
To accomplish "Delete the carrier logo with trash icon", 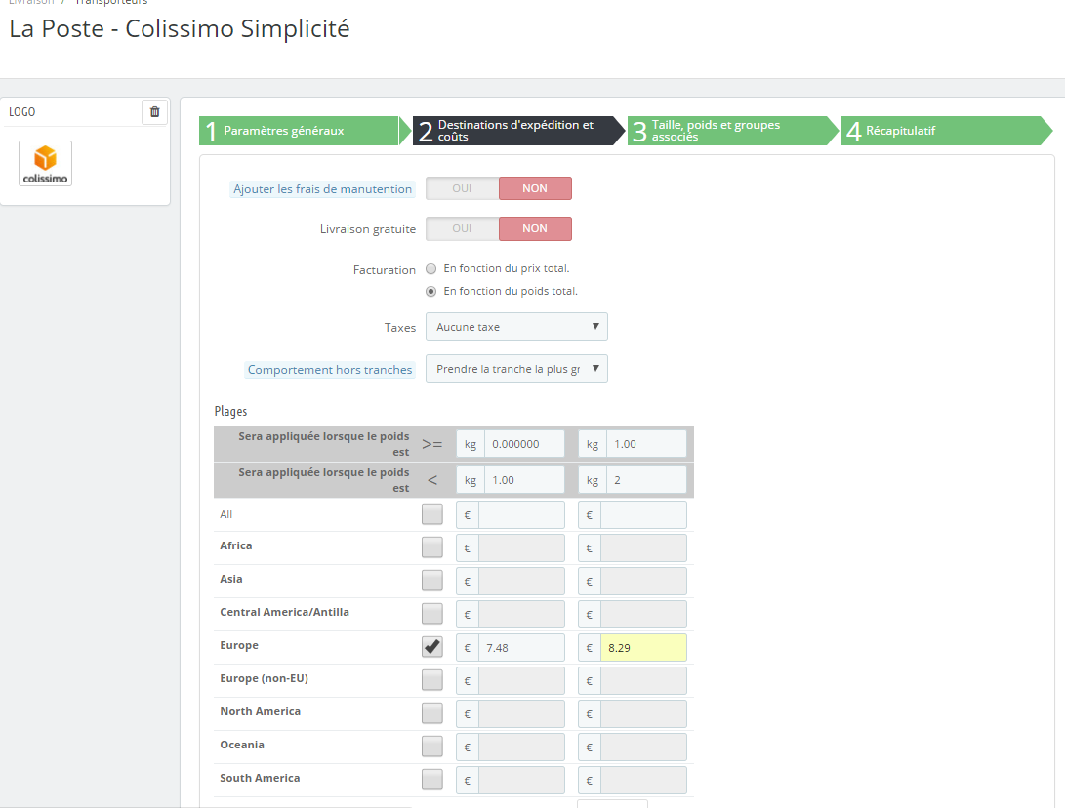I will pos(154,112).
